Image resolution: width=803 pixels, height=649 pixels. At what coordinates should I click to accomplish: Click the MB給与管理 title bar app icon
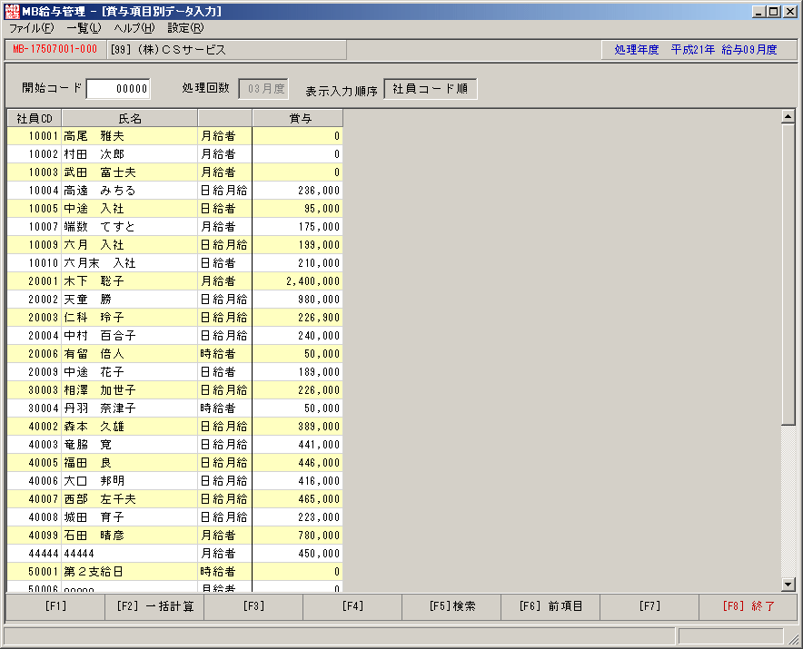13,11
